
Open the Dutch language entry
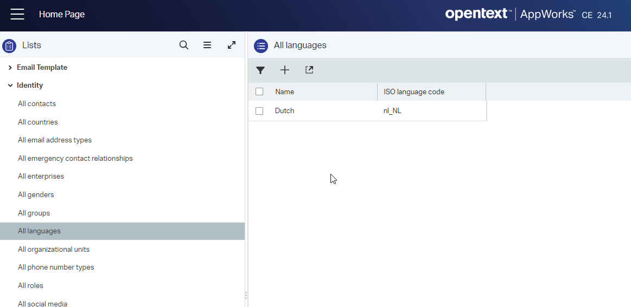(x=285, y=111)
